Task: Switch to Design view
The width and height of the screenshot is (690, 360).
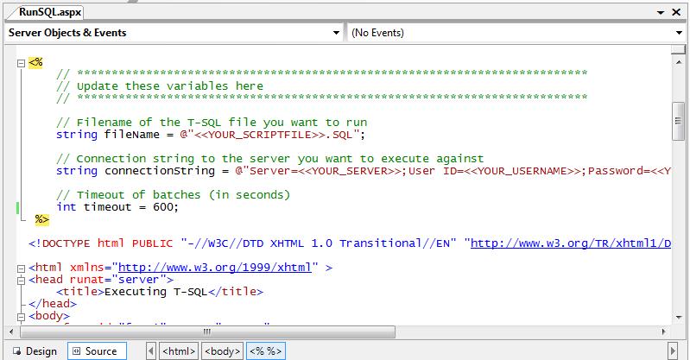Action: [35, 351]
